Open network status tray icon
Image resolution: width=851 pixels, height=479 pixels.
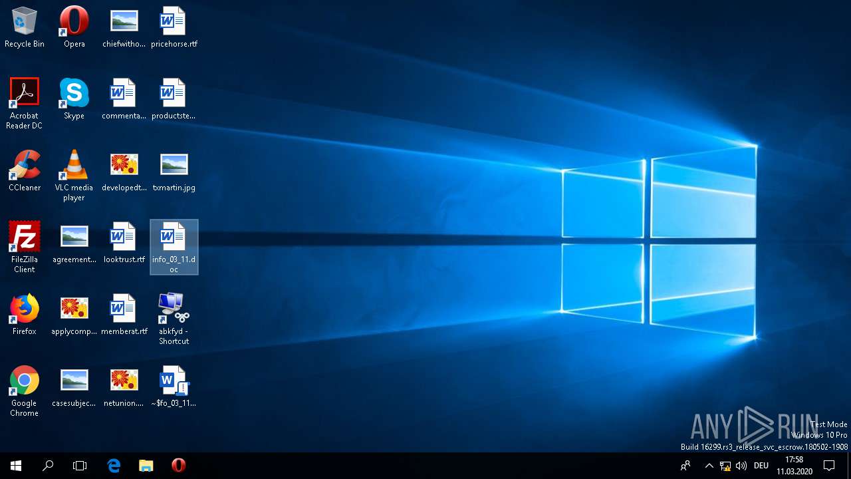point(725,466)
